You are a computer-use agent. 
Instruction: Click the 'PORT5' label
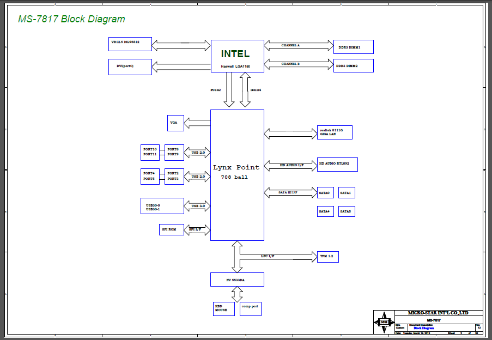click(149, 179)
